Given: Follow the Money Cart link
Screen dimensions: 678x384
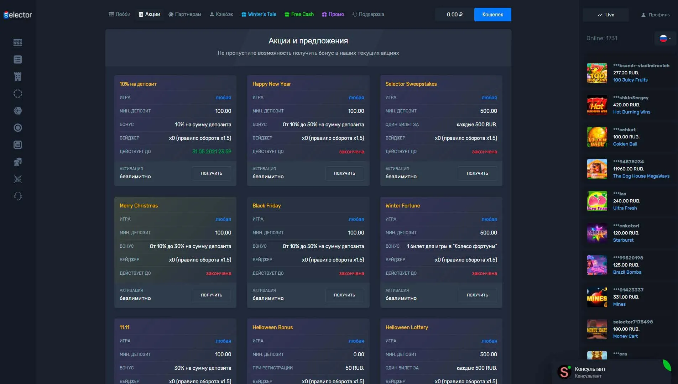Looking at the screenshot, I should (x=625, y=336).
